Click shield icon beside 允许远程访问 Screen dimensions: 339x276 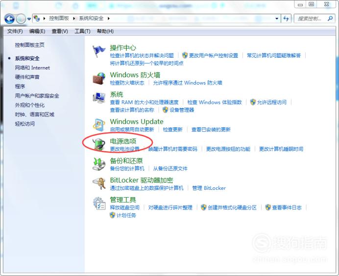(253, 102)
